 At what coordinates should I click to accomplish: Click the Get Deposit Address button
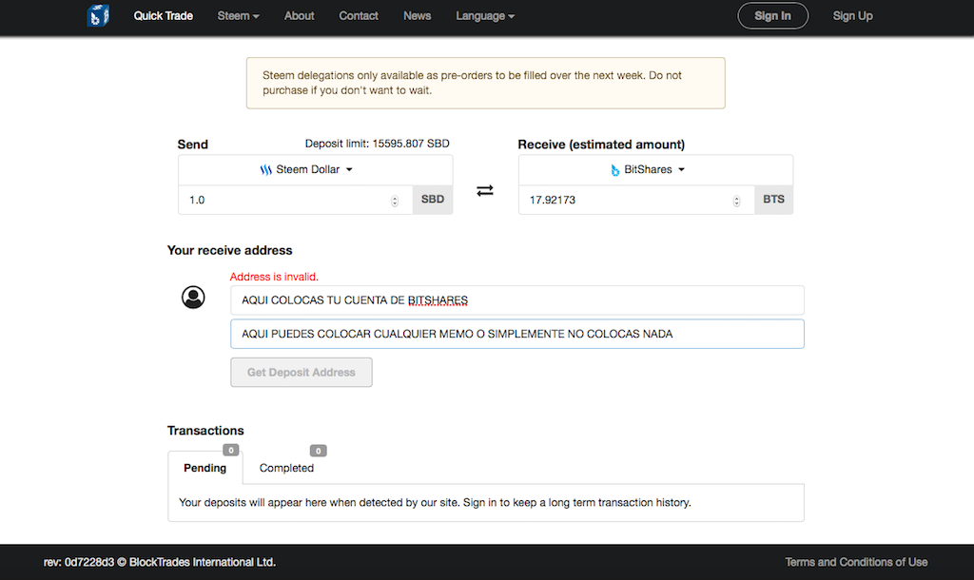click(x=302, y=373)
